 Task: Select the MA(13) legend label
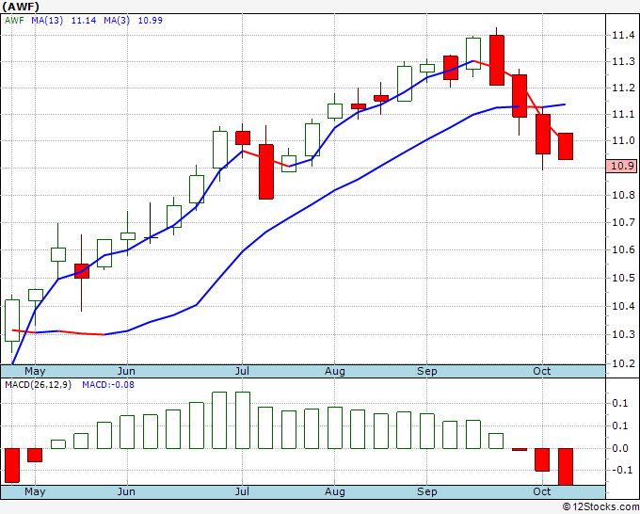point(47,20)
